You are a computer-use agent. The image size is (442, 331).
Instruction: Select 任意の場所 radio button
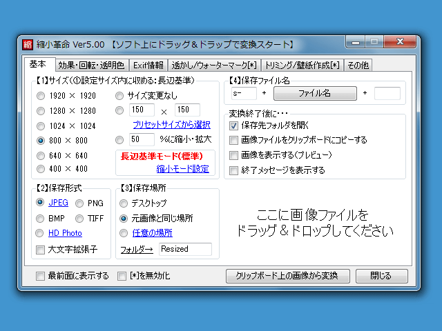[124, 233]
